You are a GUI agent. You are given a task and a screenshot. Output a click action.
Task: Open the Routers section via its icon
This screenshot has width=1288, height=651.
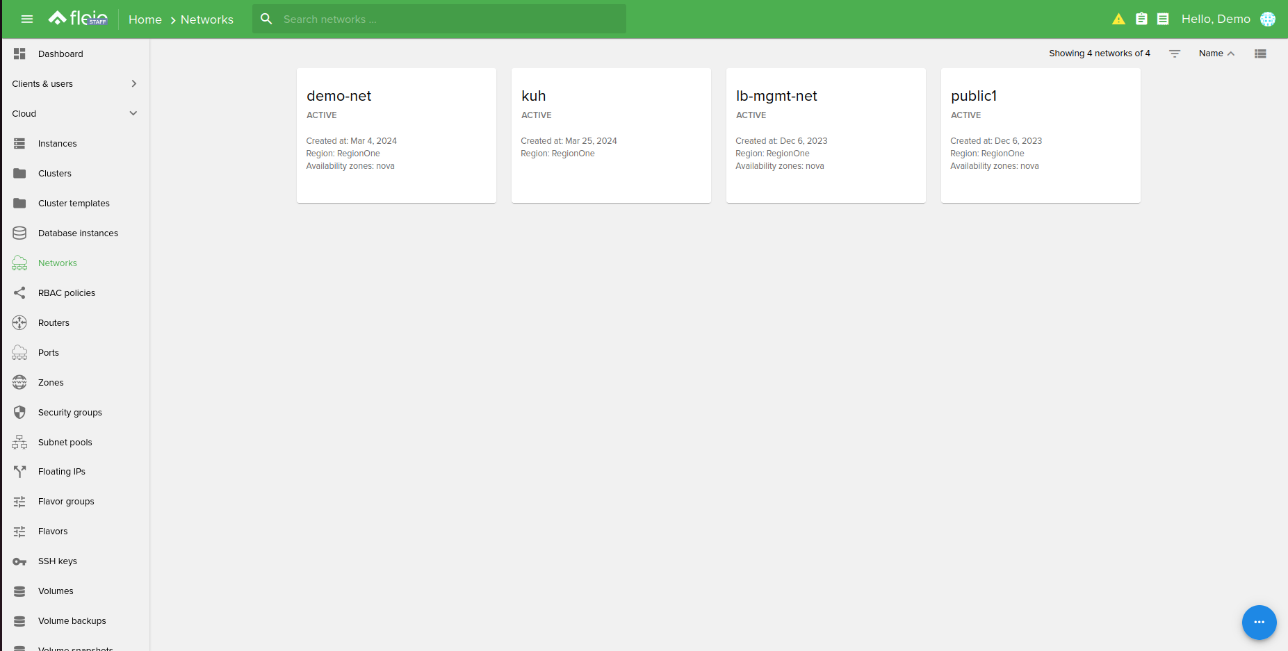tap(19, 322)
